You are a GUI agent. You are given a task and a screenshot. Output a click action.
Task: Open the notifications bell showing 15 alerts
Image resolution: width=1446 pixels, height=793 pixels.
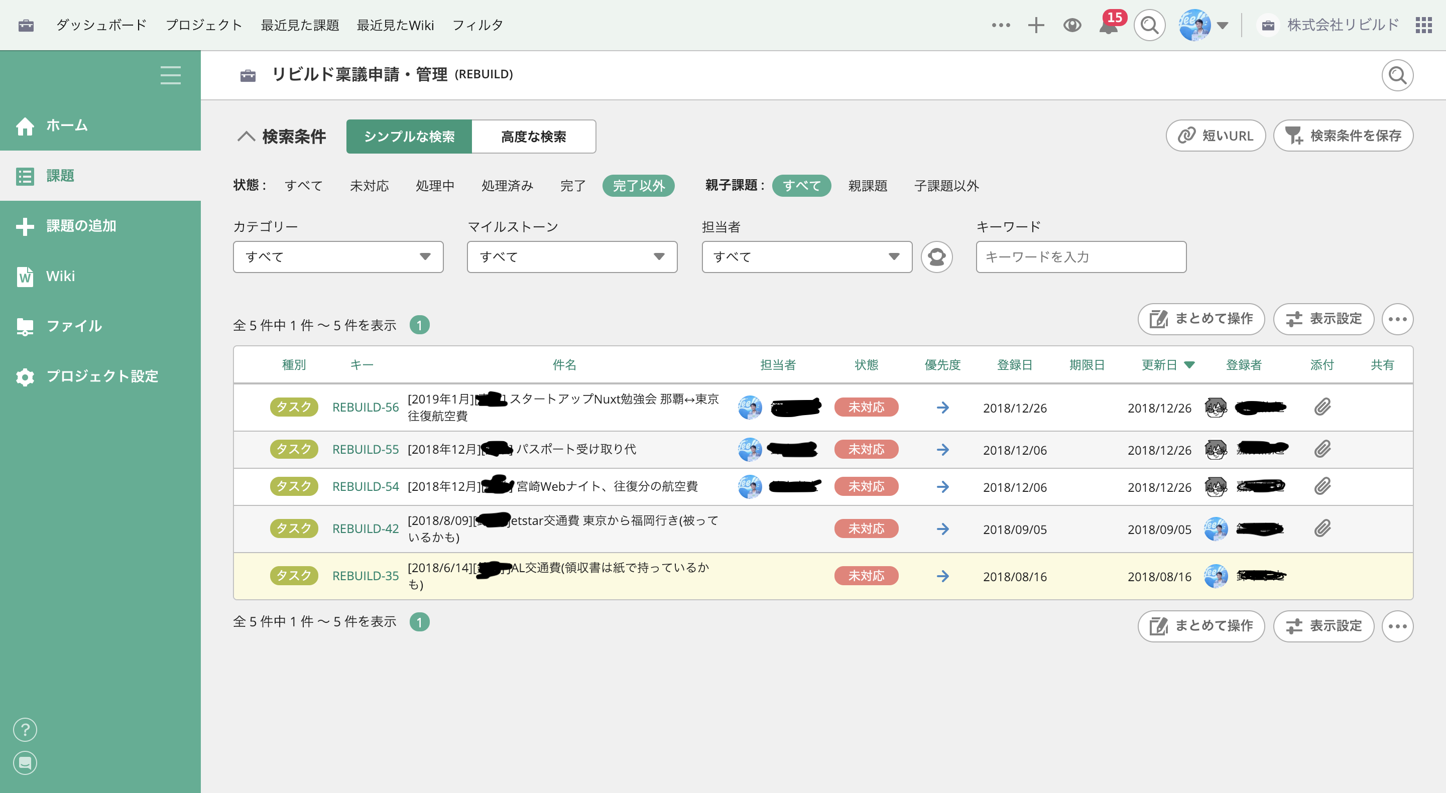[x=1109, y=25]
